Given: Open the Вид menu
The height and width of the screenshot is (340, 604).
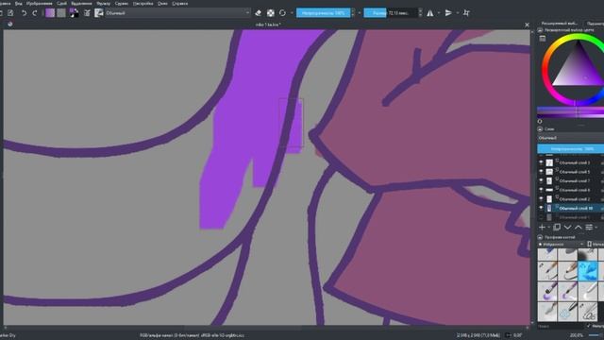Looking at the screenshot, I should pos(19,4).
